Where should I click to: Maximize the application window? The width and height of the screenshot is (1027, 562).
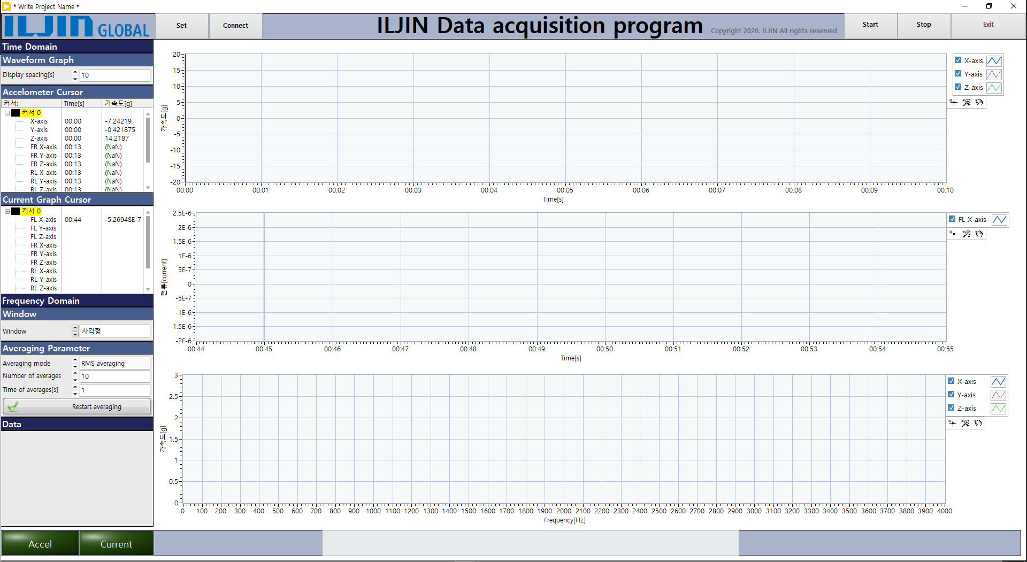[989, 6]
